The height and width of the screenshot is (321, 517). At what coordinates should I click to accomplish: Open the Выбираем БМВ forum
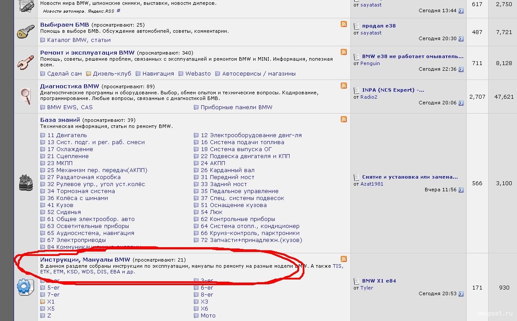64,25
